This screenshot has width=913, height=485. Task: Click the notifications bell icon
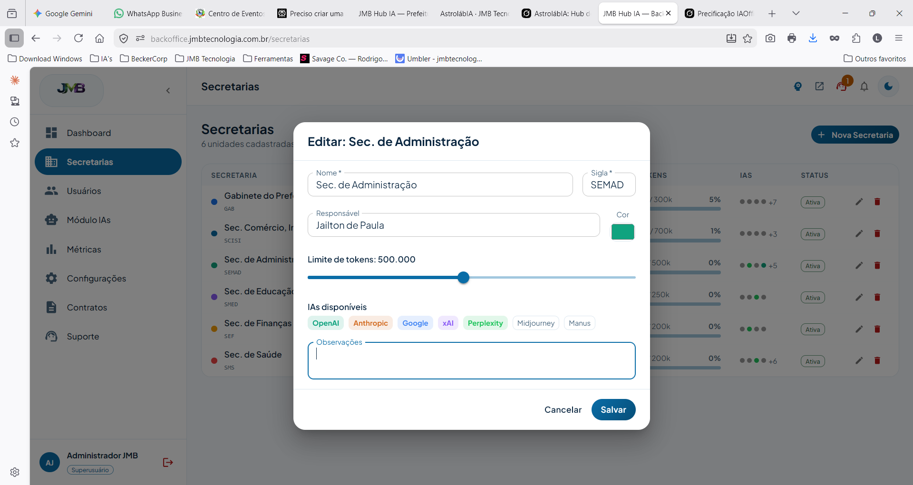point(864,87)
